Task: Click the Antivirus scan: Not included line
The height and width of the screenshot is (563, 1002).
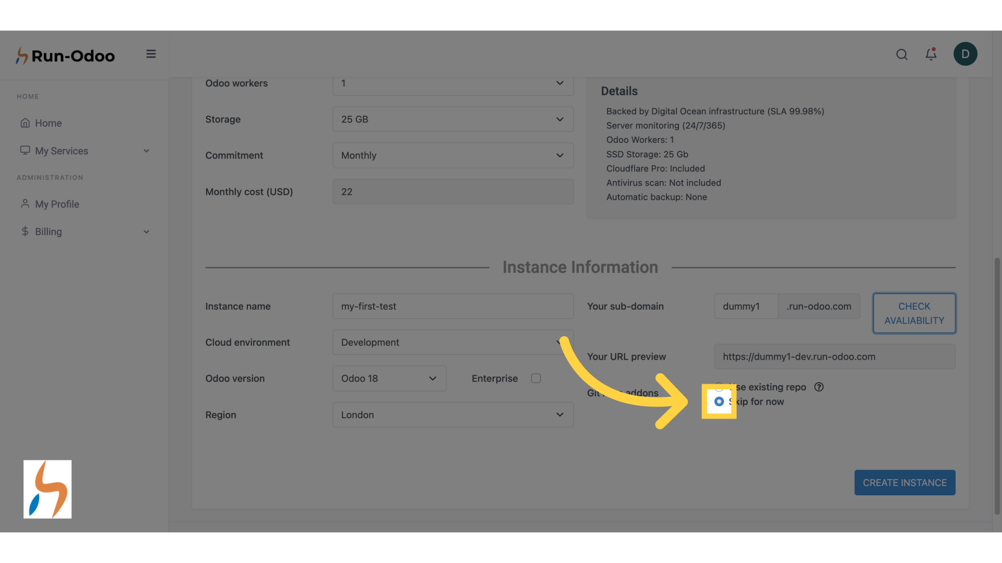Action: click(664, 183)
